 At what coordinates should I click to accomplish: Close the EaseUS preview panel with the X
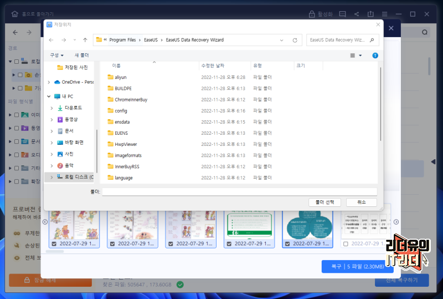pos(391,28)
